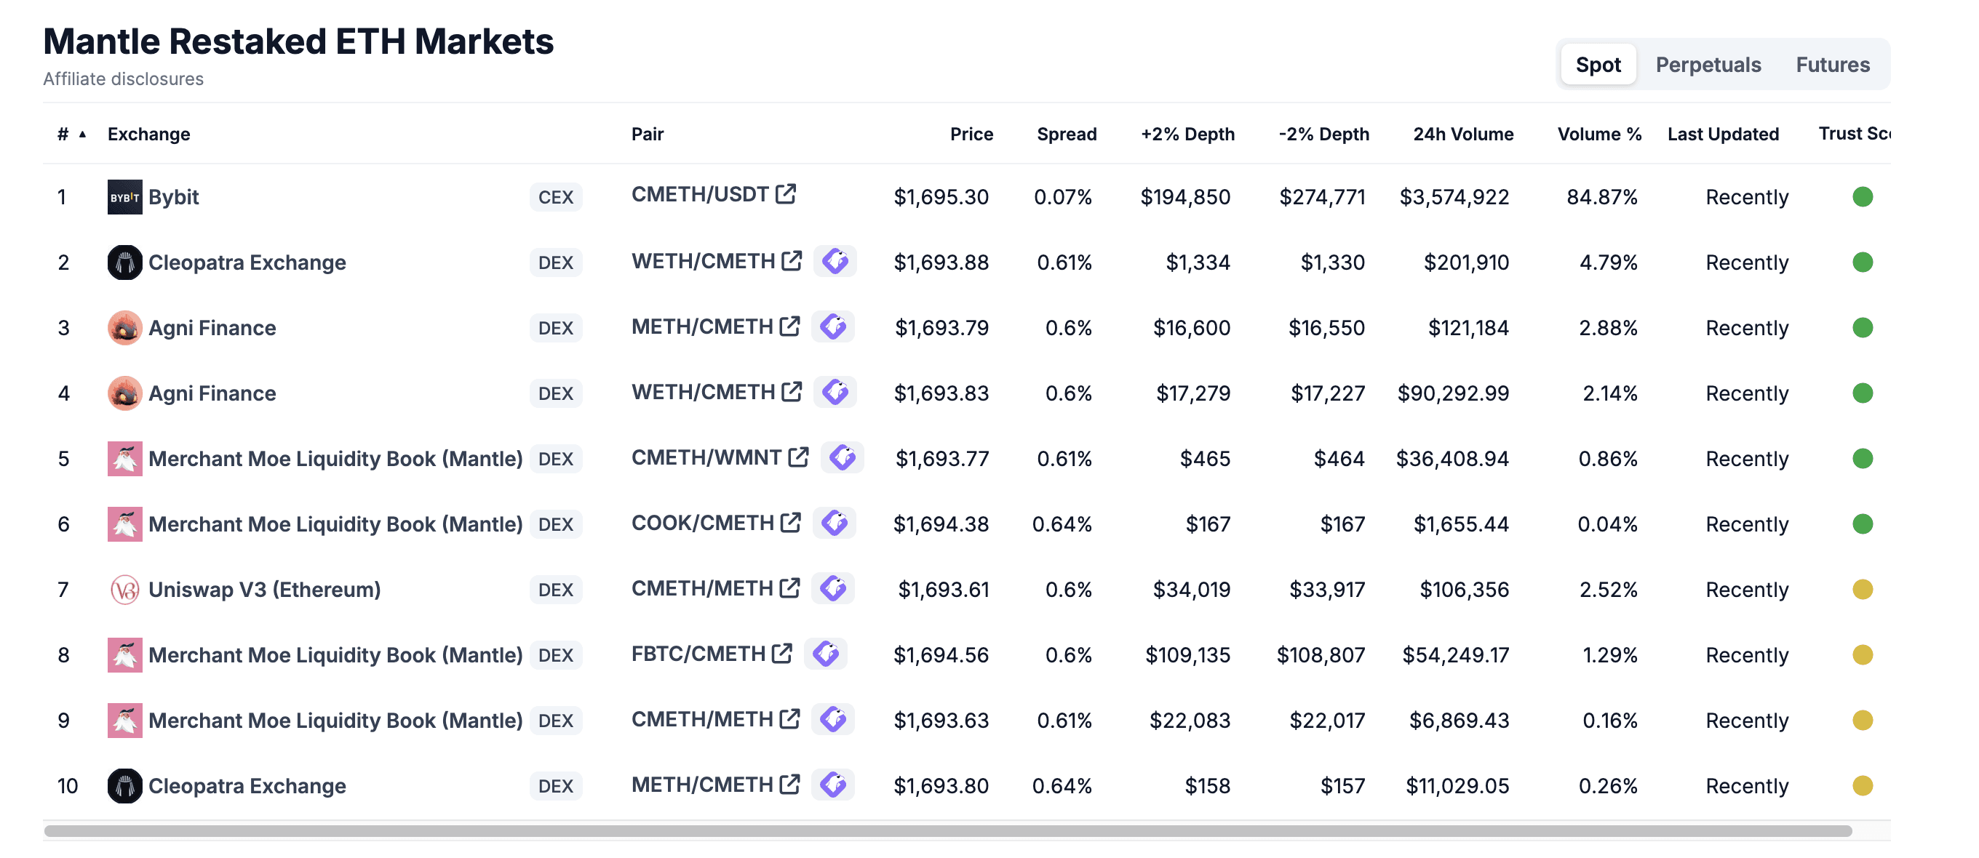1979x858 pixels.
Task: Click external link icon beside CMETH/USDT
Action: pyautogui.click(x=785, y=194)
